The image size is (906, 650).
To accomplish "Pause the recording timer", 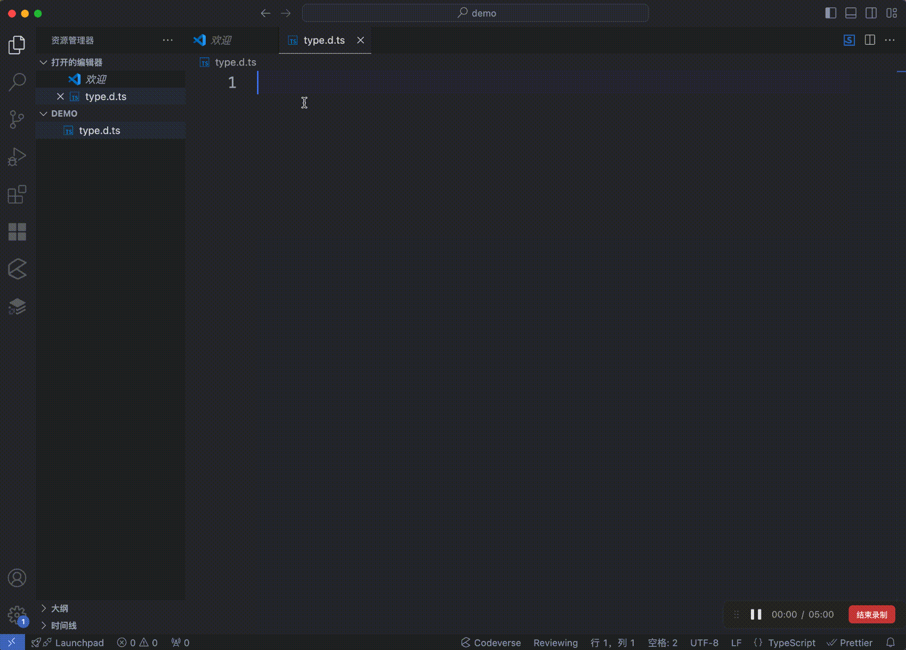I will 756,614.
